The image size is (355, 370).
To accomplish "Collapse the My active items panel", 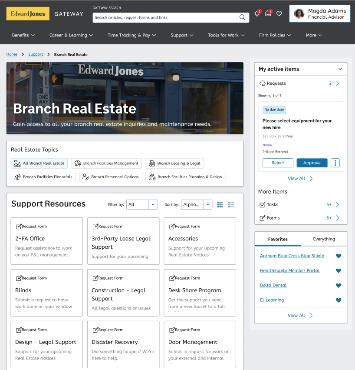I will 340,69.
